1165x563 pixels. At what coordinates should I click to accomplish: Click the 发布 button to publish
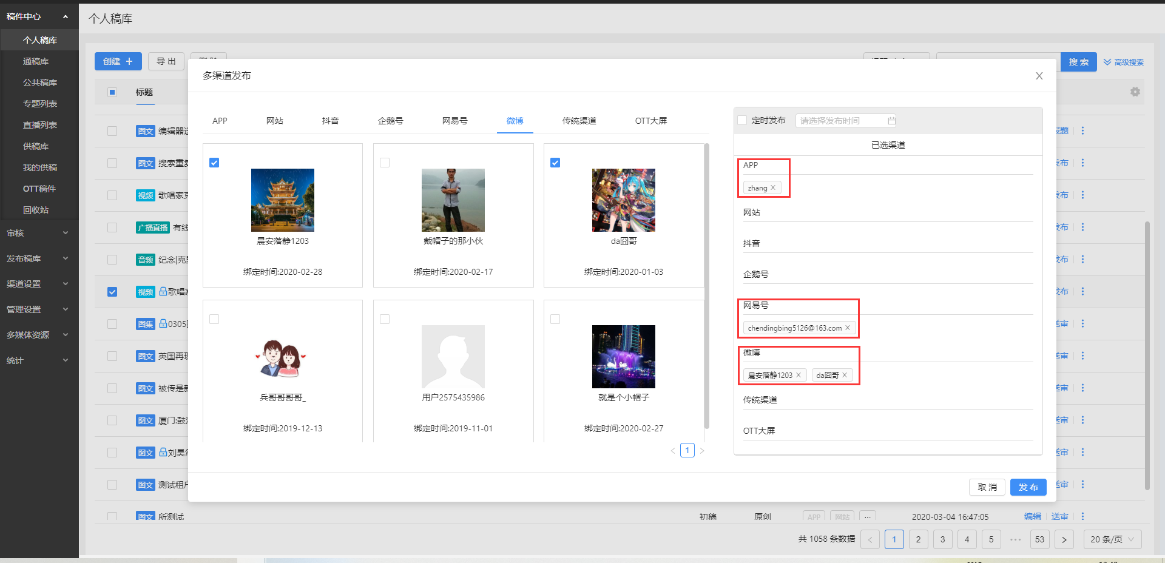pos(1028,487)
